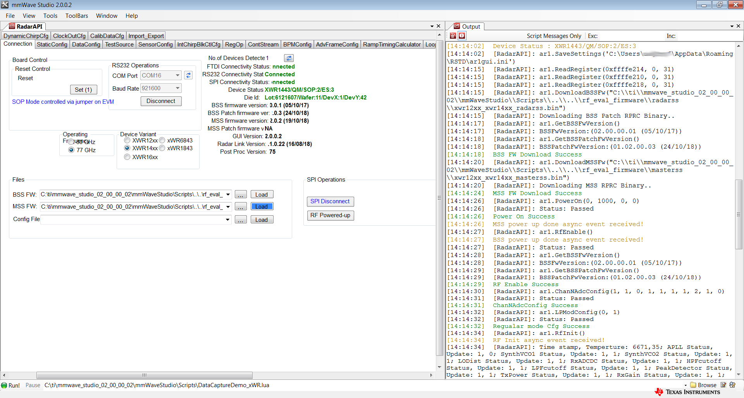Screen dimensions: 744x398
Task: Switch to the BPMConfig tab
Action: click(x=297, y=45)
